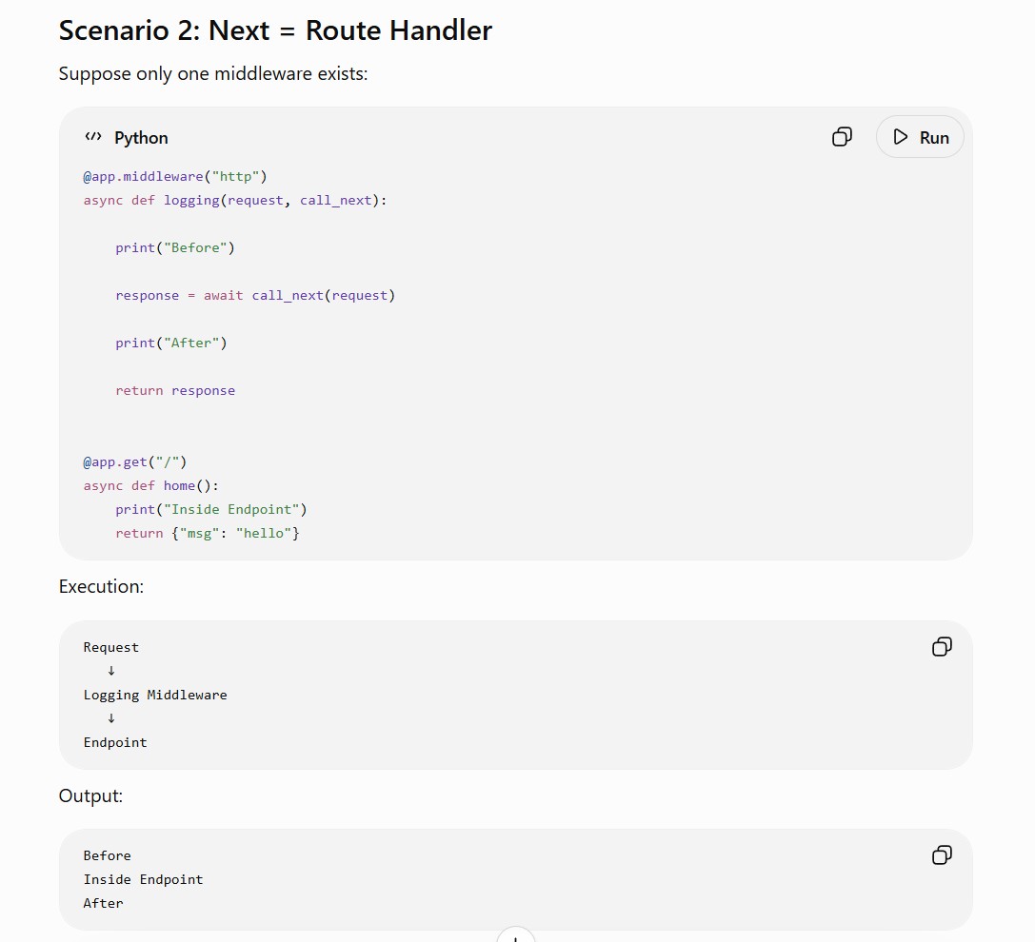
Task: Click the play triangle icon in Run
Action: tap(900, 137)
